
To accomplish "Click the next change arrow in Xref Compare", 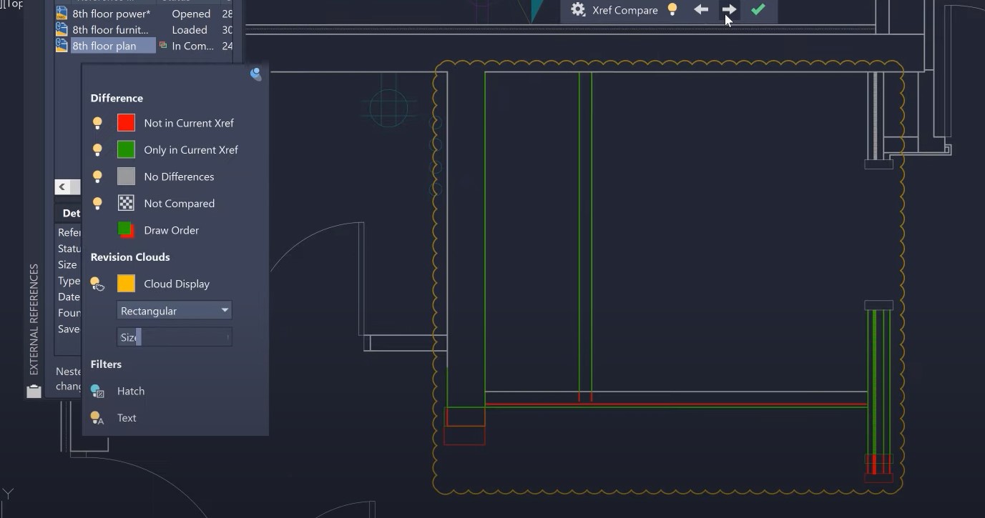I will (x=728, y=10).
